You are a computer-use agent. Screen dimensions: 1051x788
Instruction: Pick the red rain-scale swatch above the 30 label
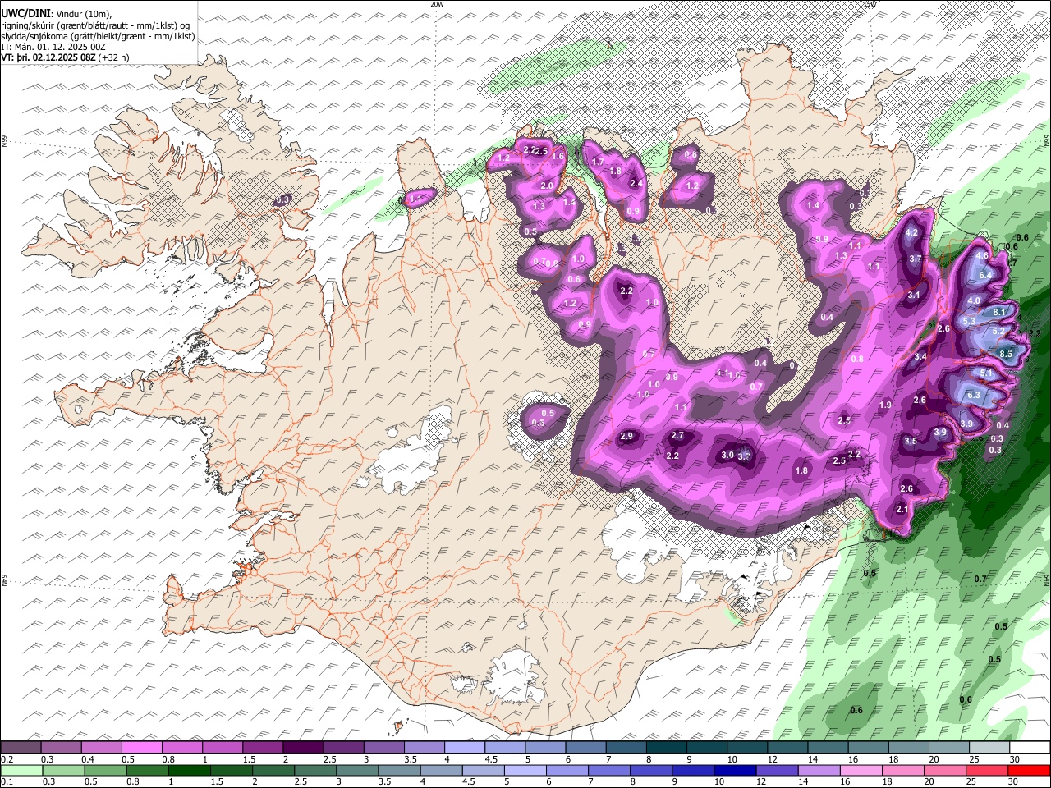(x=1030, y=770)
